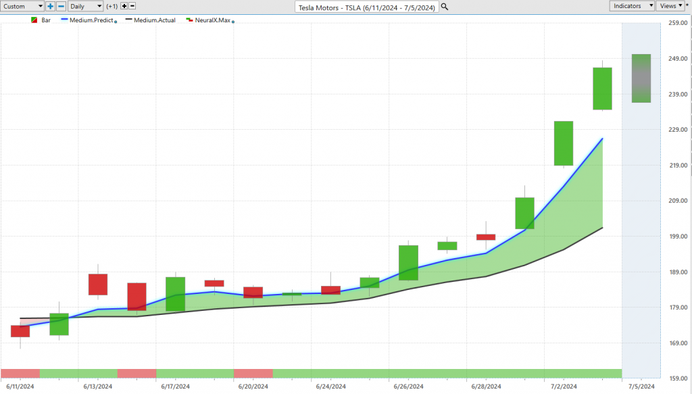Click the NeuralX.Max legend icon
The image size is (692, 394).
(189, 20)
